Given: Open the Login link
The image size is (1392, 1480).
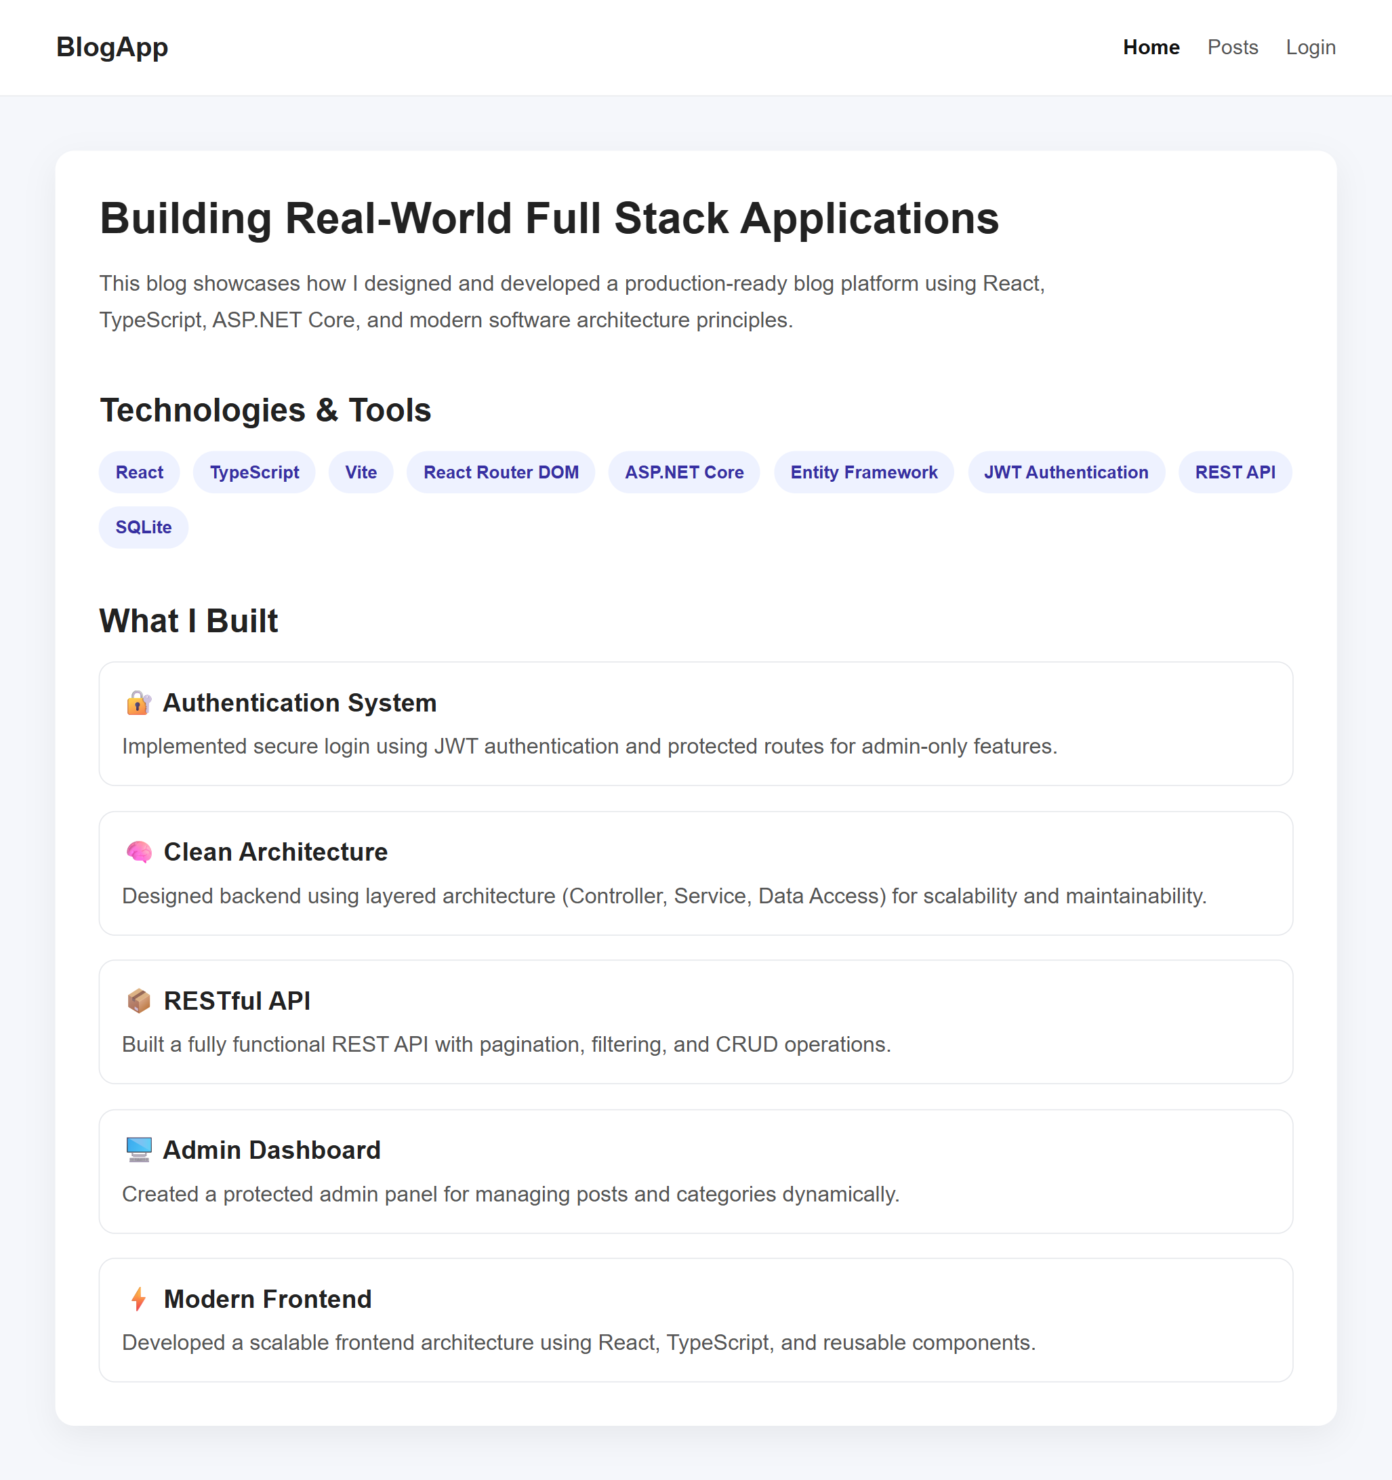Looking at the screenshot, I should tap(1310, 47).
